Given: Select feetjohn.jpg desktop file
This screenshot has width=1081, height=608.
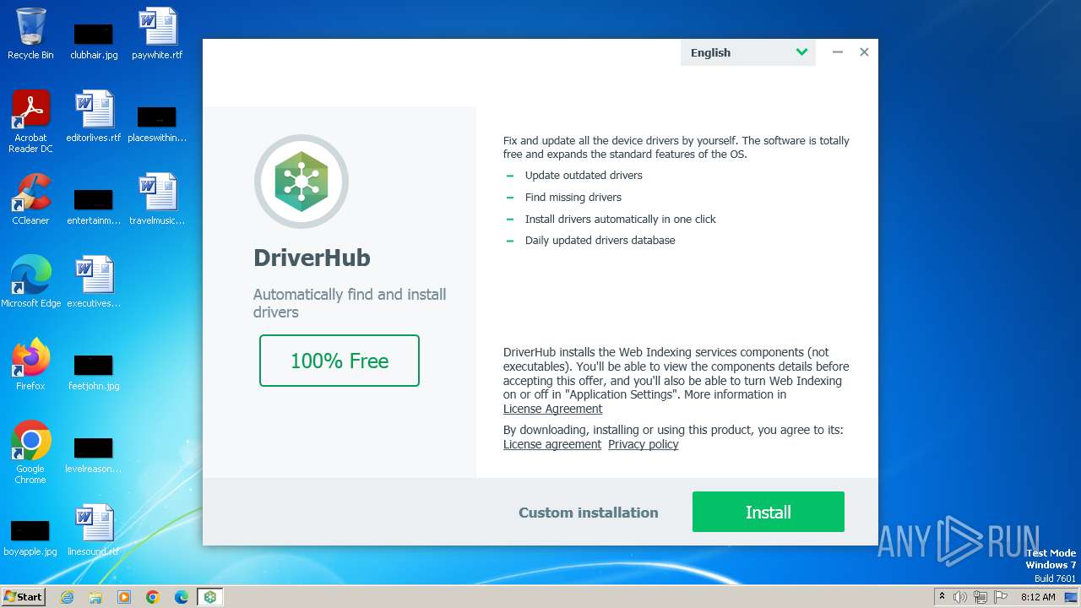Looking at the screenshot, I should pos(94,372).
